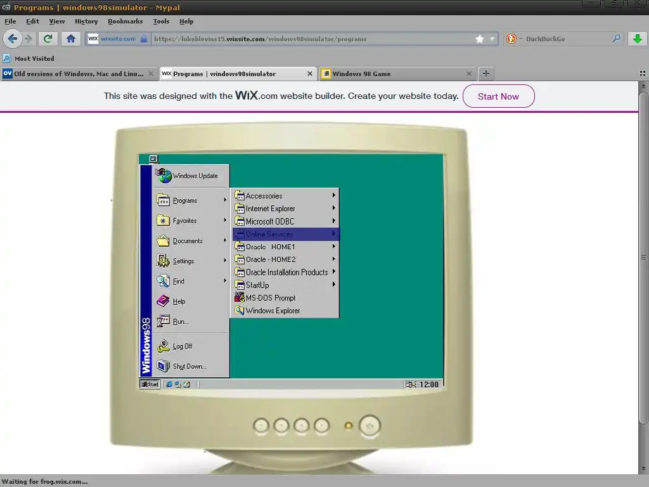Expand the Accessories submenu arrow
The width and height of the screenshot is (649, 487).
pyautogui.click(x=333, y=195)
